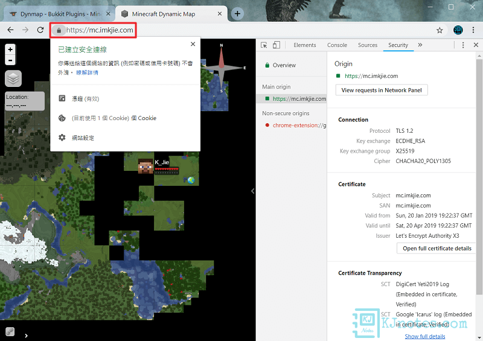Viewport: 483px width, 341px height.
Task: Switch to the Elements tab
Action: pos(304,45)
